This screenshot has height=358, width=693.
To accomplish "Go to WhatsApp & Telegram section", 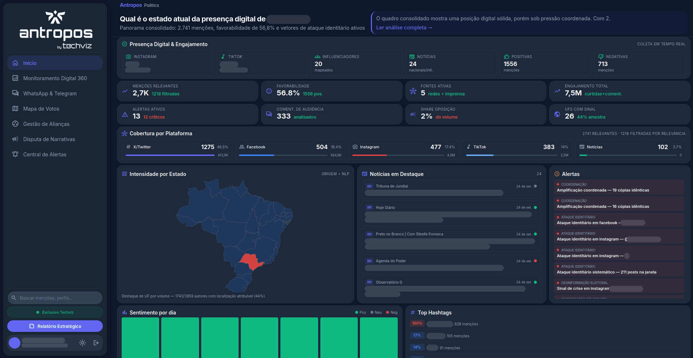I will [x=55, y=93].
